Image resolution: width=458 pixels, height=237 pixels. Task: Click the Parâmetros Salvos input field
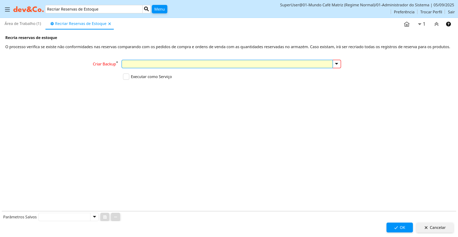pos(64,217)
